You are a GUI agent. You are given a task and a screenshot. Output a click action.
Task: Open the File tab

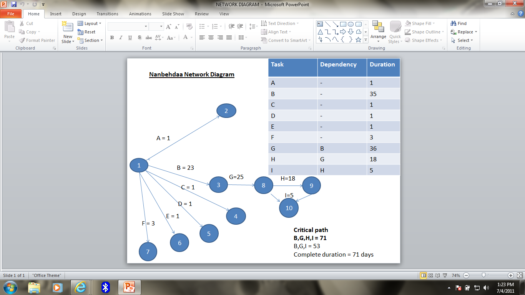(x=11, y=14)
